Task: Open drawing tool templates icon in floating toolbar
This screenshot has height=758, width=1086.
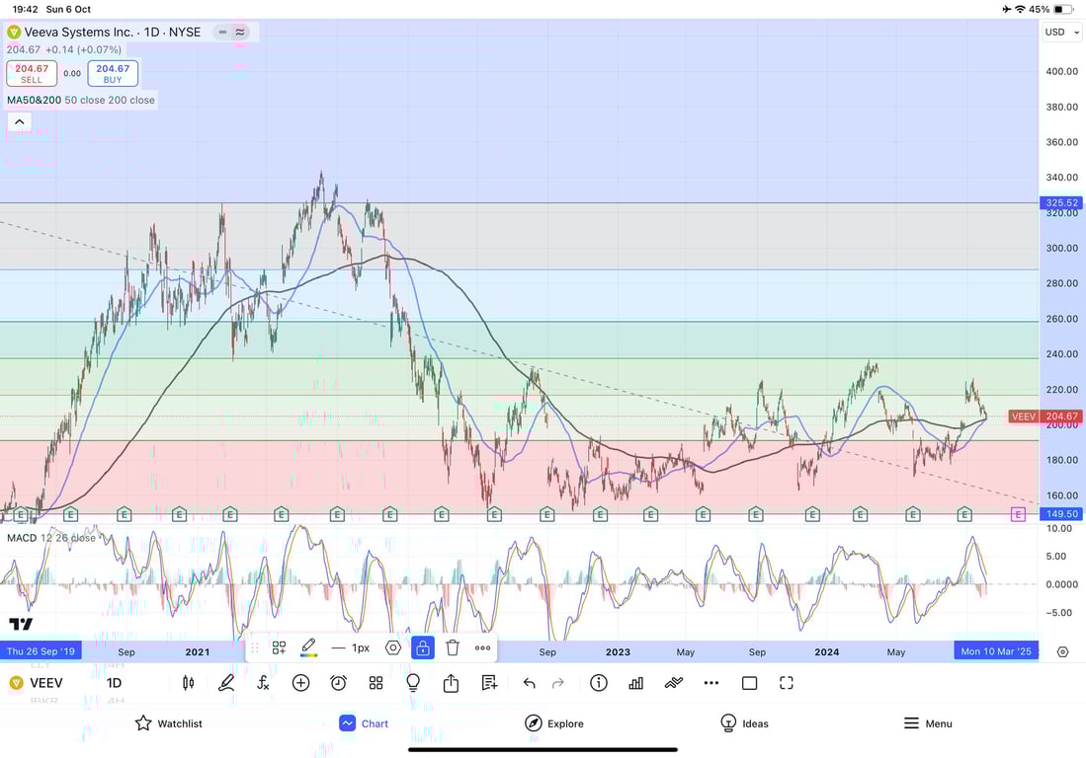Action: point(279,648)
